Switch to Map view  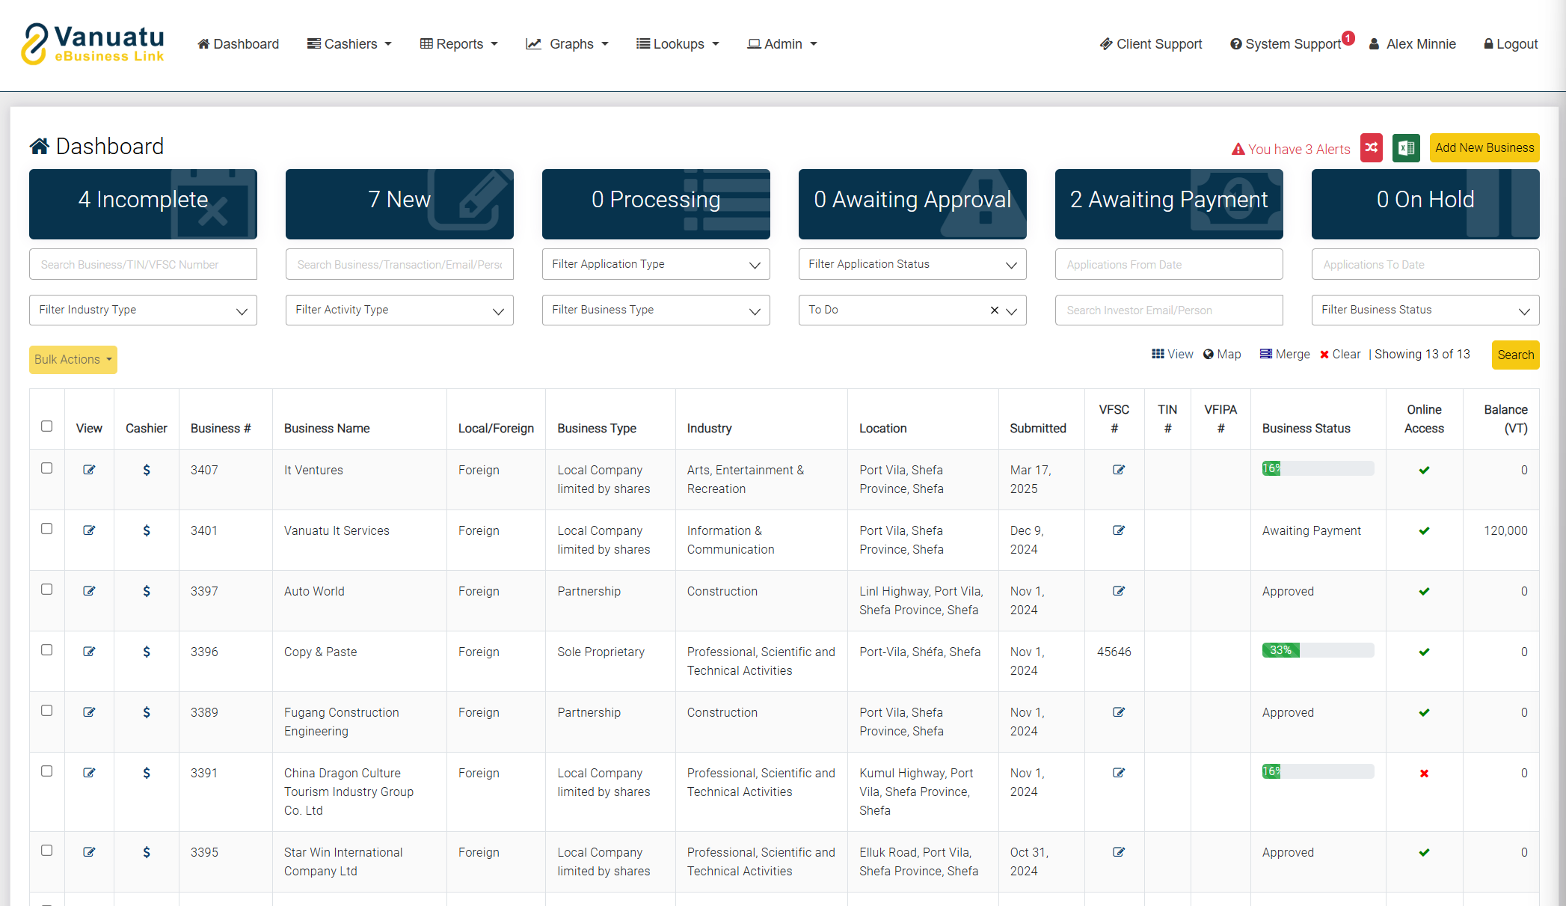(1222, 354)
